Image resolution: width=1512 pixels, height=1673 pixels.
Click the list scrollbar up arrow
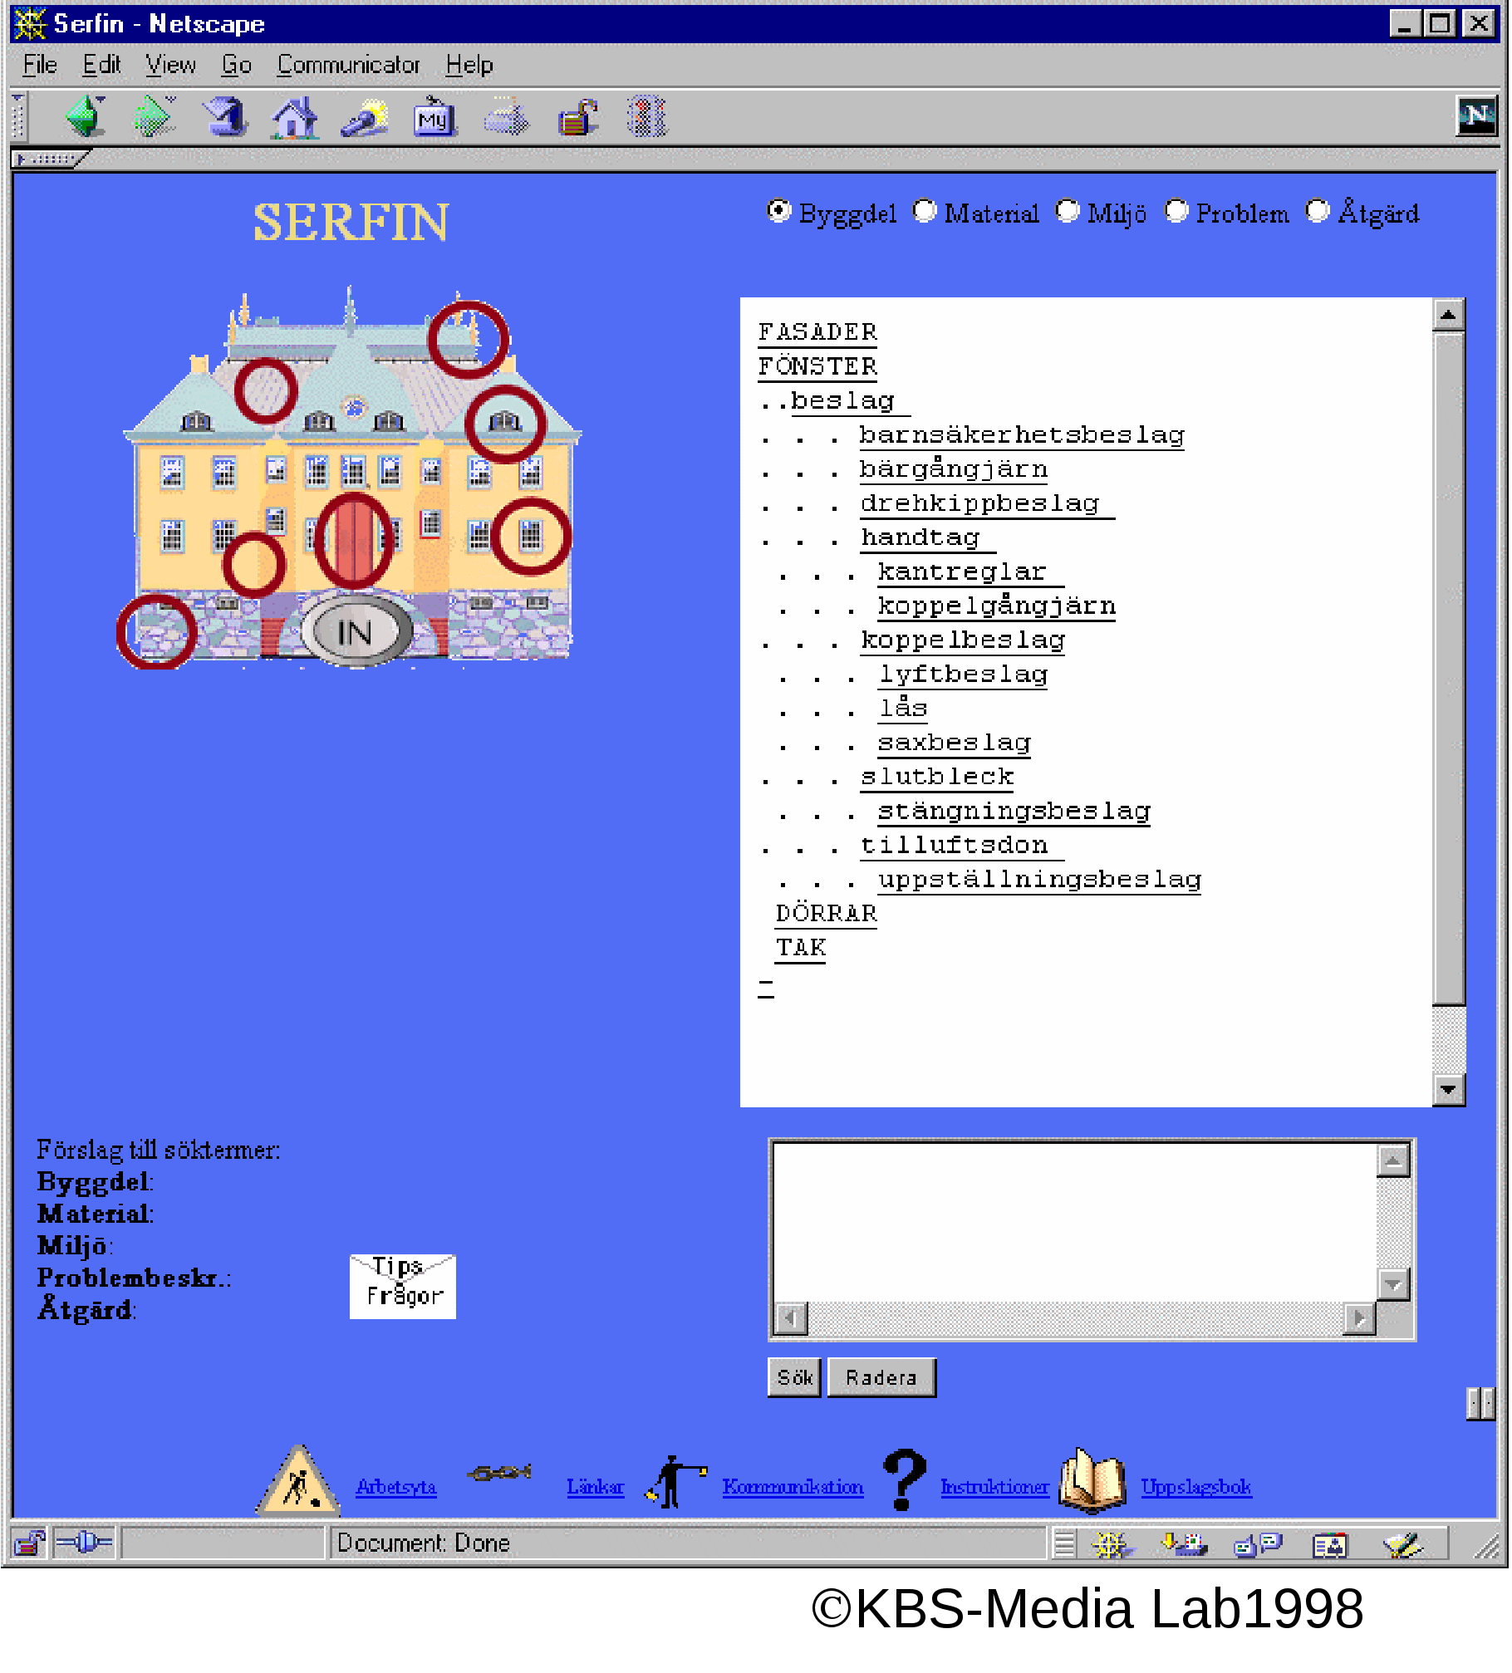(1449, 315)
